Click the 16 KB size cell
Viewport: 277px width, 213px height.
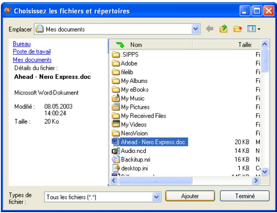click(x=242, y=160)
